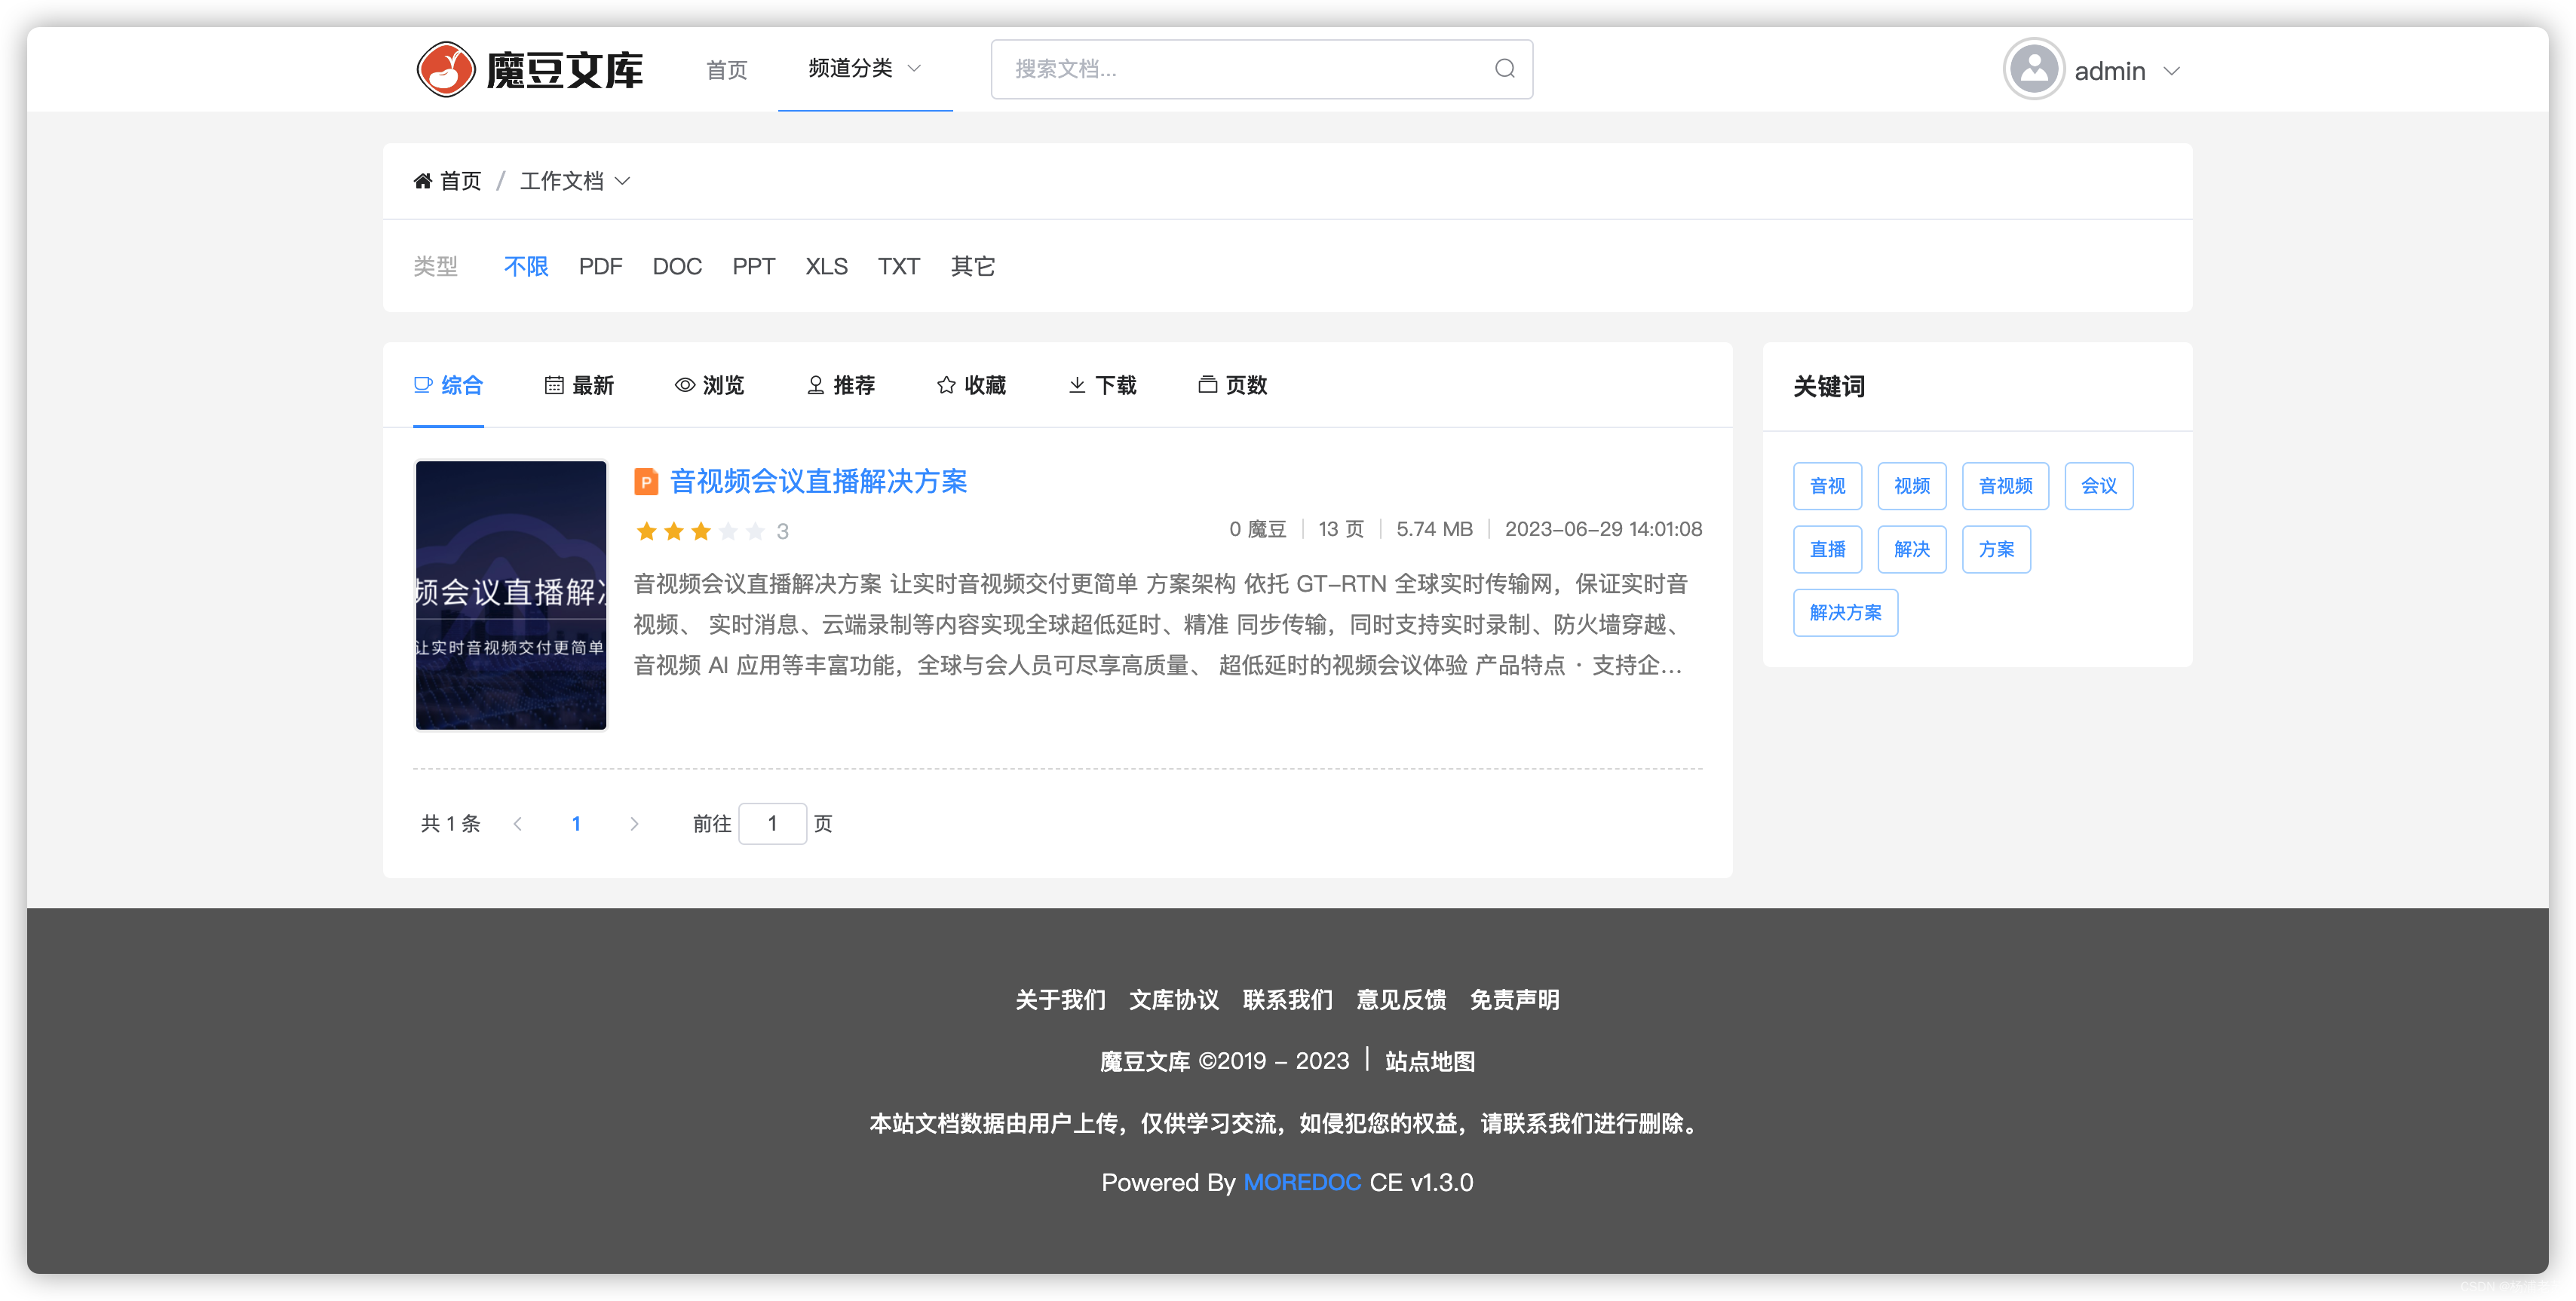Open document 音视频会议直播解决方案 title link
This screenshot has width=2576, height=1301.
(818, 482)
